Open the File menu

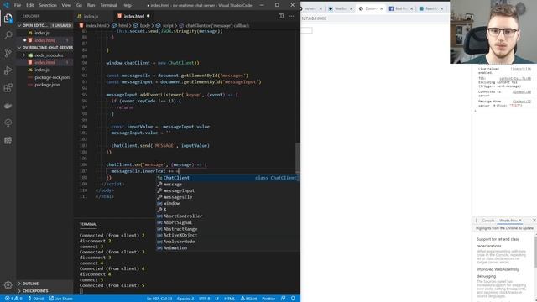18,5
